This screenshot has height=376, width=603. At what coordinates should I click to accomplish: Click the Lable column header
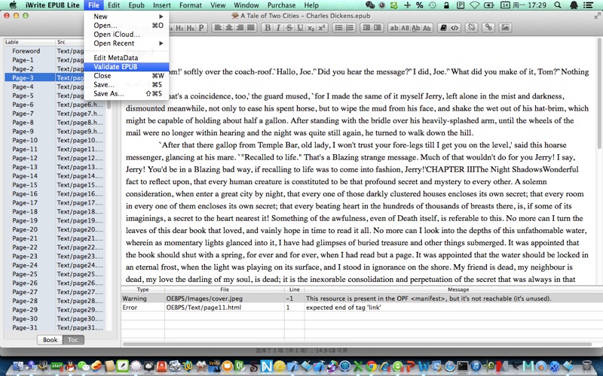tap(29, 42)
